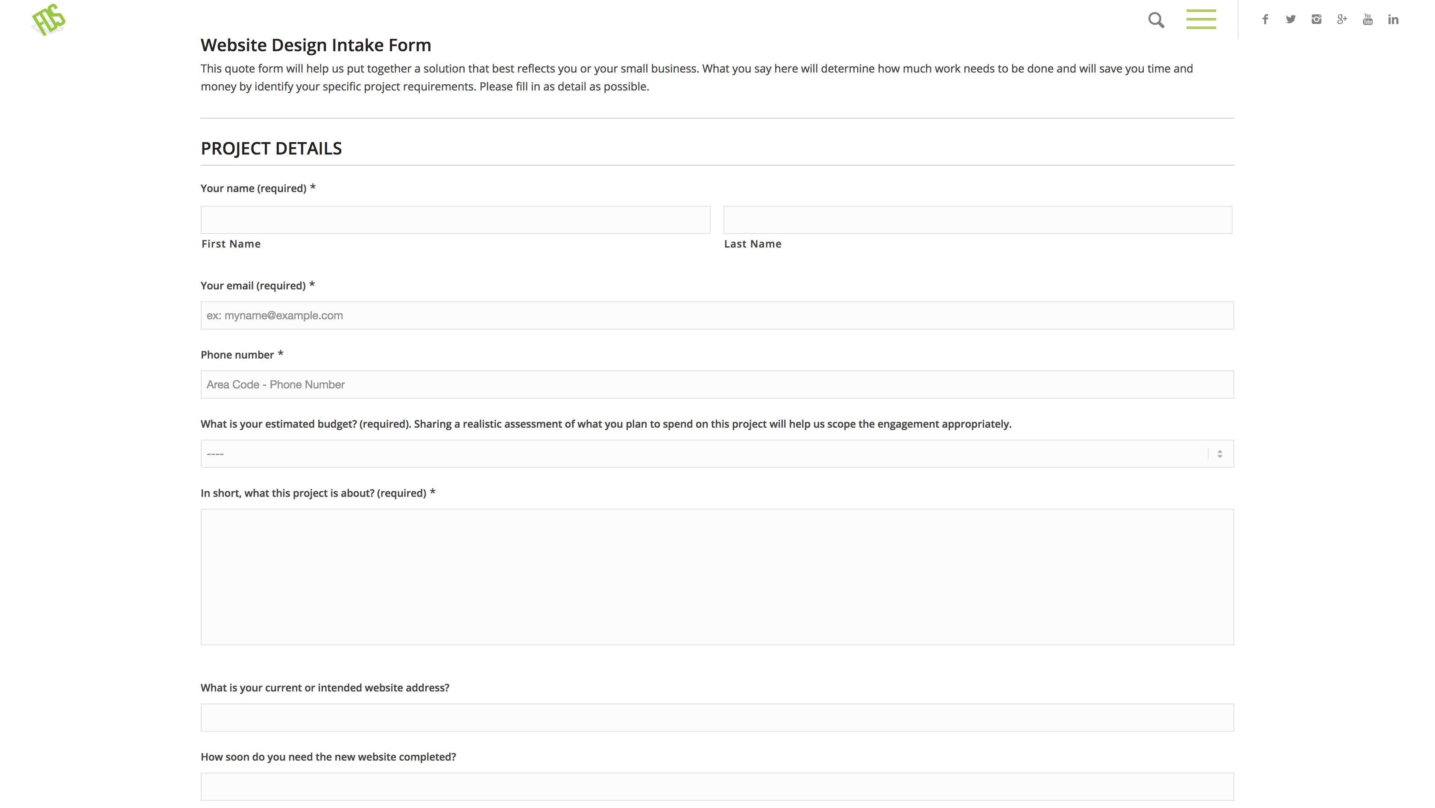
Task: Open the search magnifier icon
Action: tap(1156, 20)
